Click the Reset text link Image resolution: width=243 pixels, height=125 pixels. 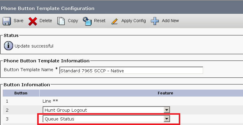[x=100, y=21]
